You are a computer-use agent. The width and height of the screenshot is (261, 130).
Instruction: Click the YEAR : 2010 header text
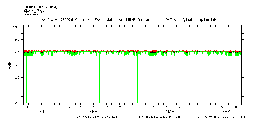[31, 15]
